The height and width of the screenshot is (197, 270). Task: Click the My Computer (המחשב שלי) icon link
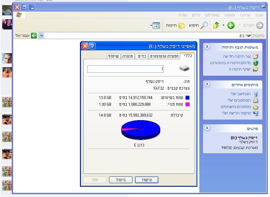[255, 94]
